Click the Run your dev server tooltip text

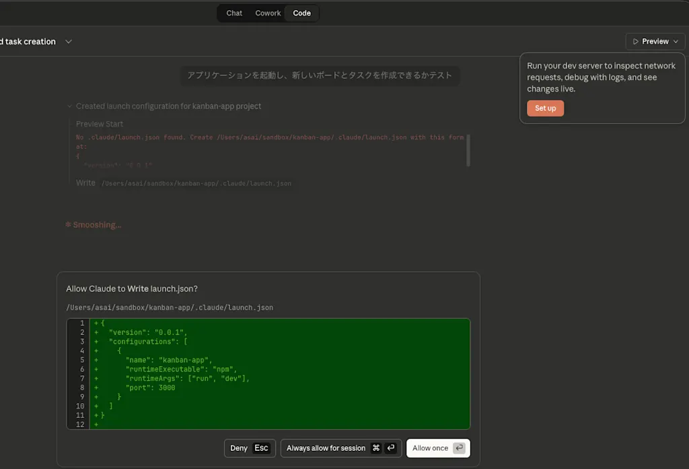tap(601, 77)
